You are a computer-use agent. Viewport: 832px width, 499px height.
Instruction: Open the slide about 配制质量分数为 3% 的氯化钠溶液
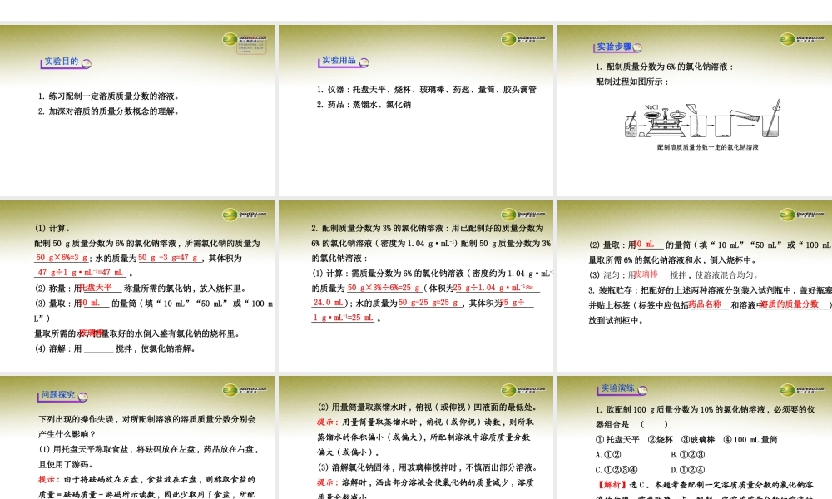[415, 286]
